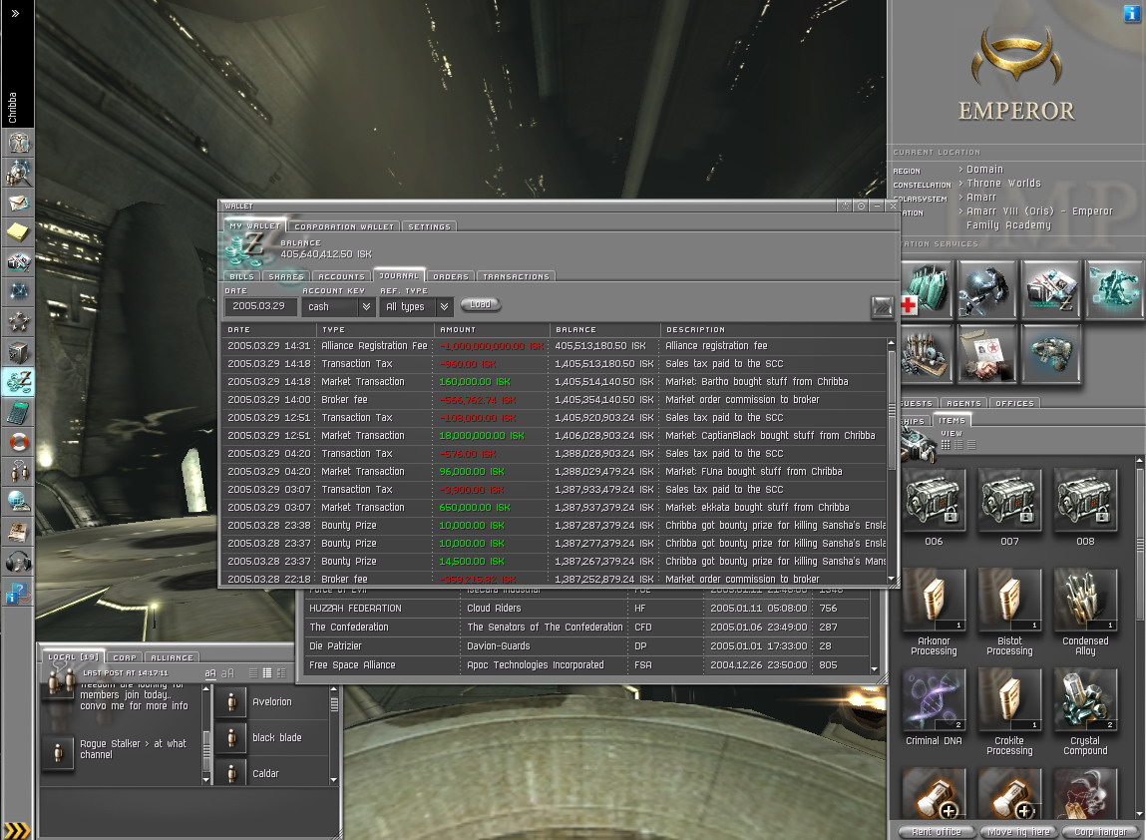Screen dimensions: 1146x840
Task: Open People & Places magnifier icon
Action: click(x=18, y=172)
